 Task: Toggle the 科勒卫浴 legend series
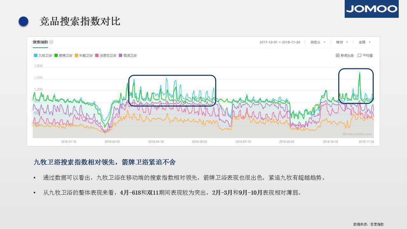click(84, 55)
